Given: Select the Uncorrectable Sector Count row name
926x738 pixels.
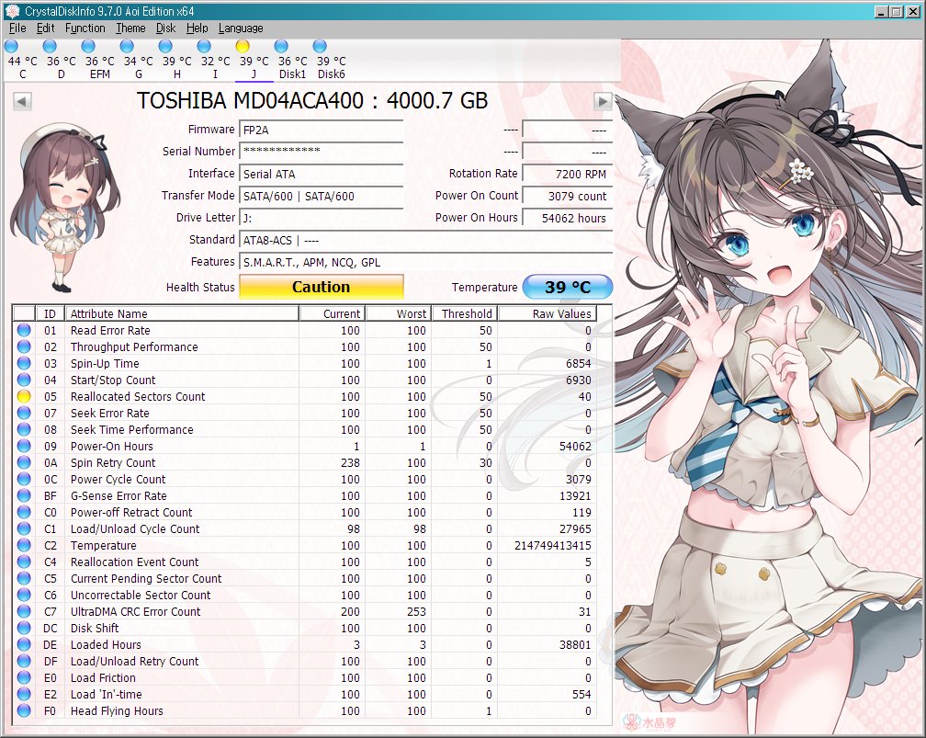Looking at the screenshot, I should 141,595.
